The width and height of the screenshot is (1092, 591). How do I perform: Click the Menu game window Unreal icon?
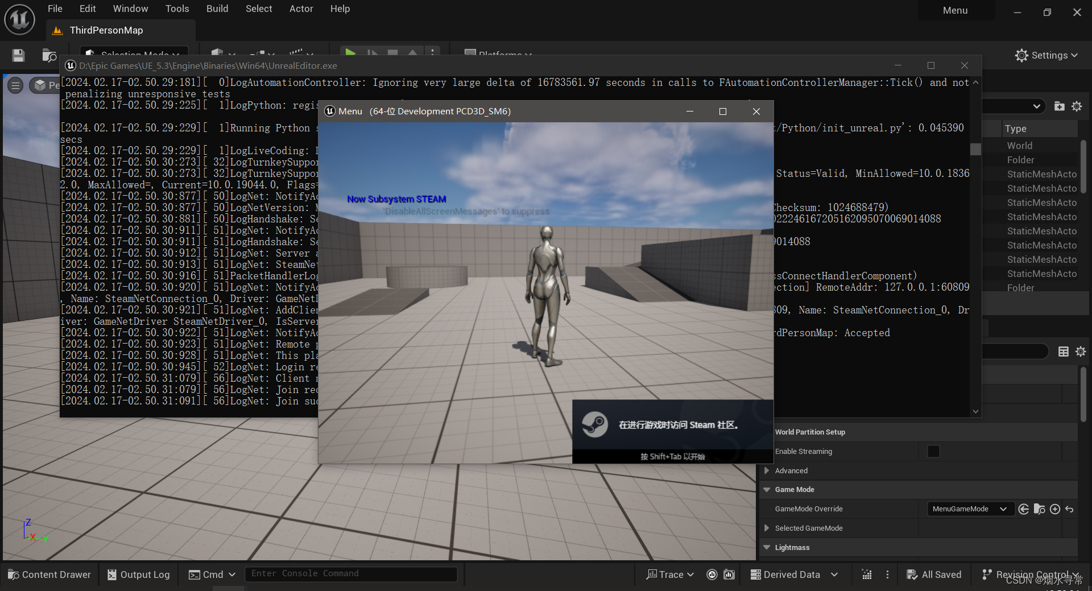330,111
